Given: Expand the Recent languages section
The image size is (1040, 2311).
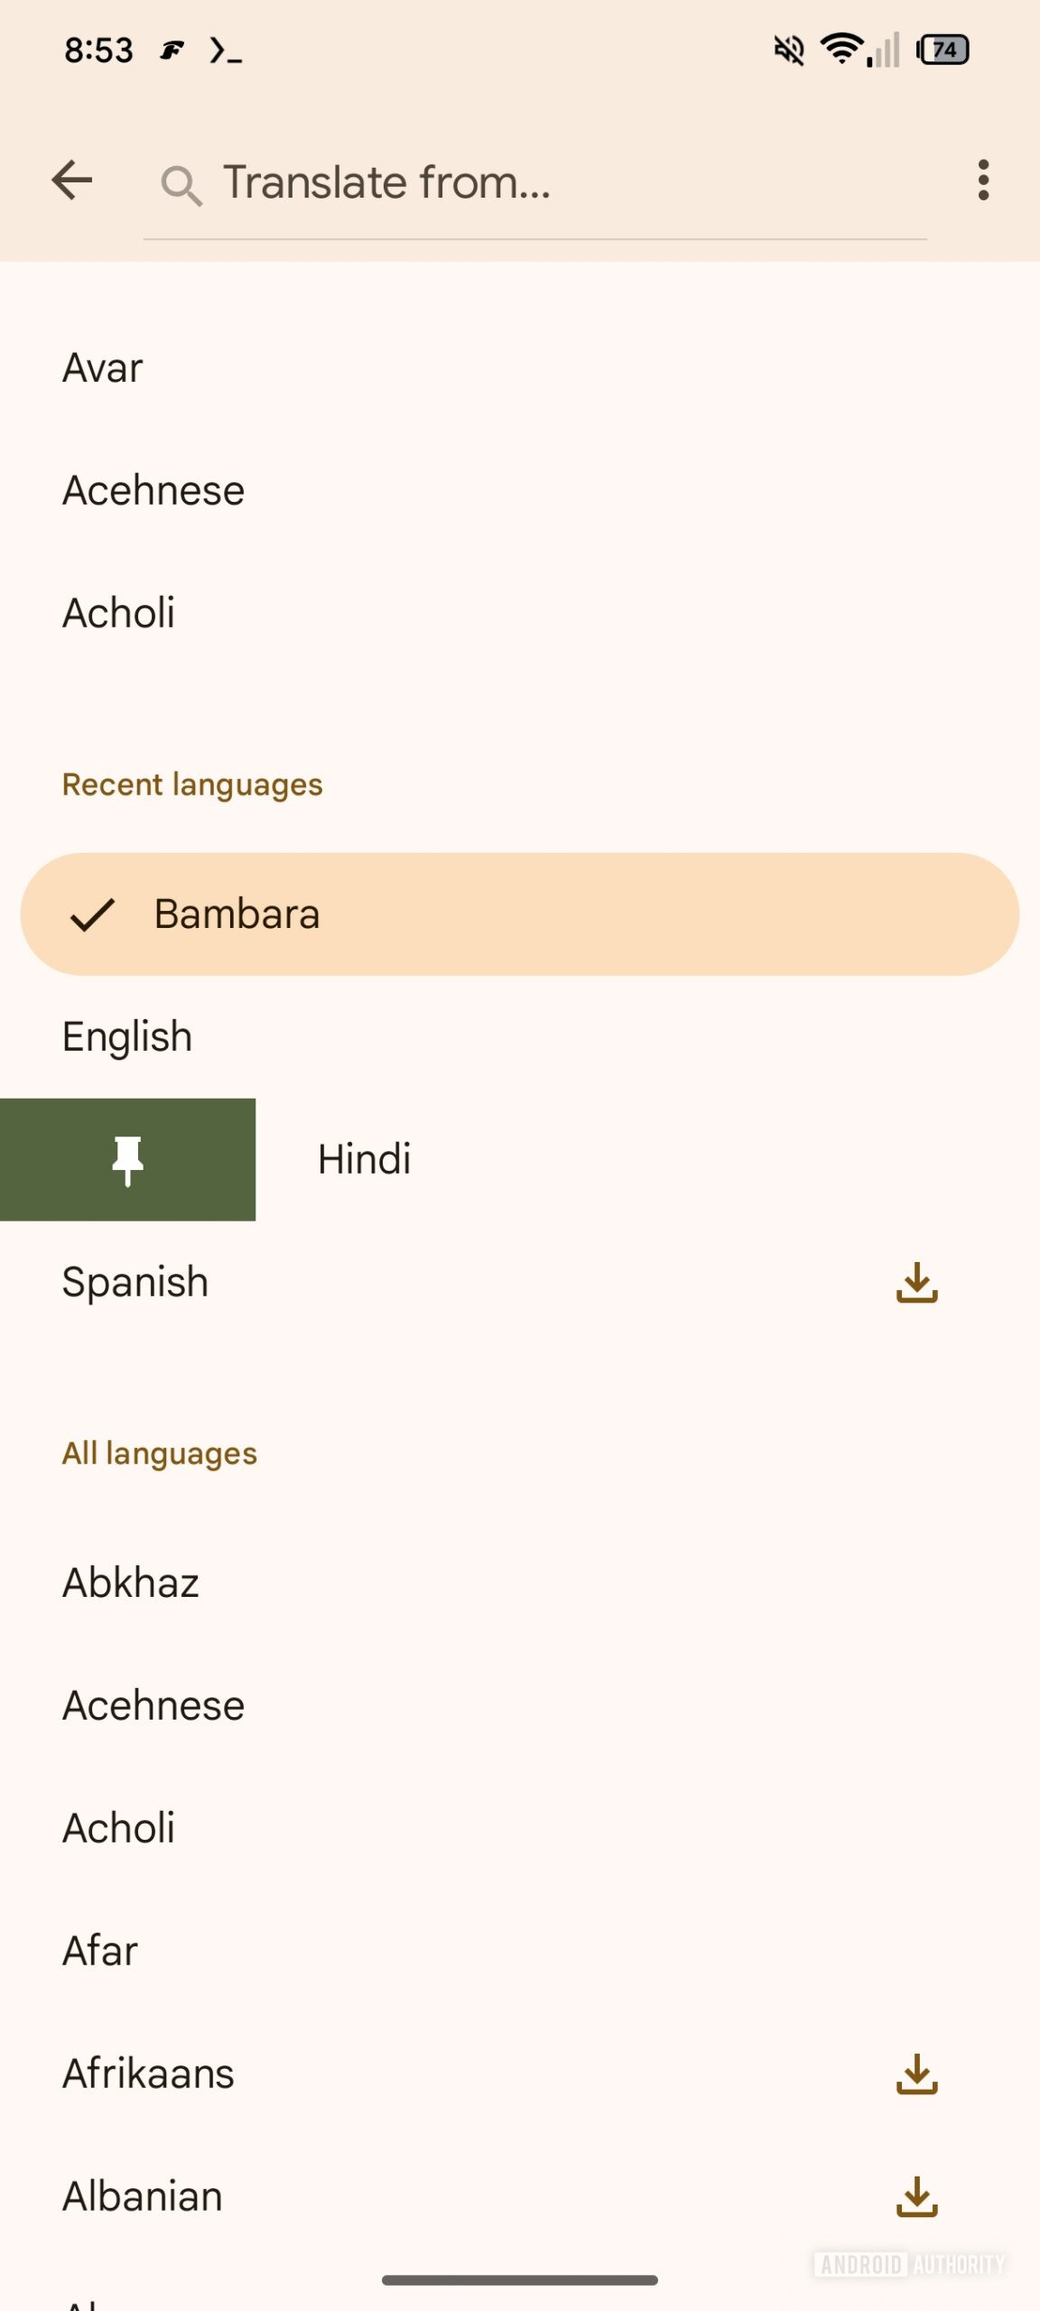Looking at the screenshot, I should pyautogui.click(x=192, y=784).
